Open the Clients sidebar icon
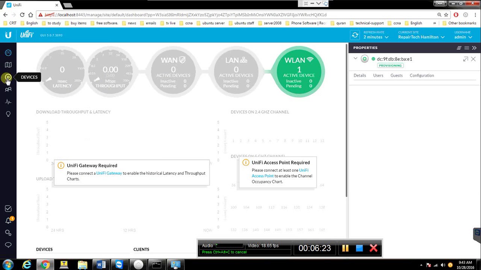The width and height of the screenshot is (481, 270). pyautogui.click(x=8, y=89)
